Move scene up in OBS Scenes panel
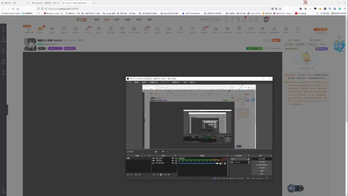Image resolution: width=348 pixels, height=196 pixels. click(x=136, y=175)
